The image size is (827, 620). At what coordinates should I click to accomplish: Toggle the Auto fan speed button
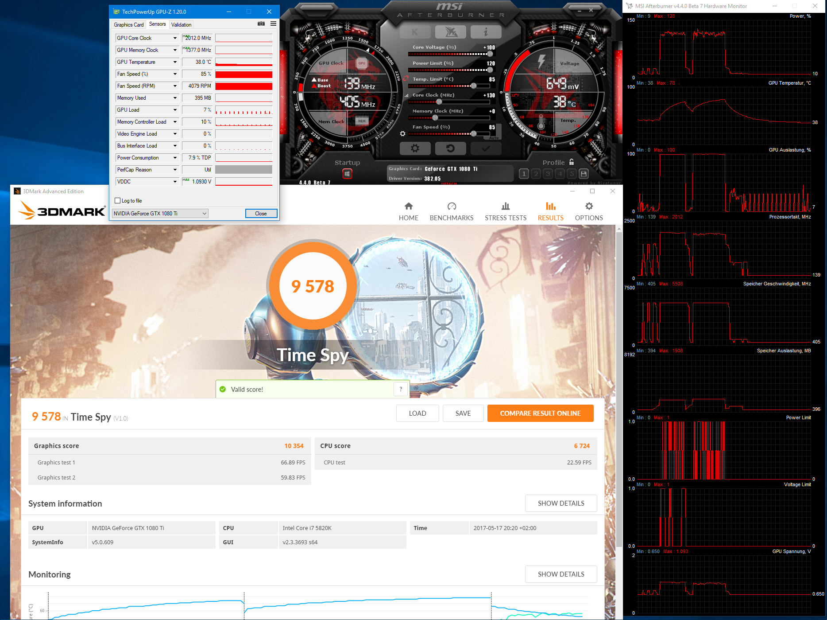point(494,138)
